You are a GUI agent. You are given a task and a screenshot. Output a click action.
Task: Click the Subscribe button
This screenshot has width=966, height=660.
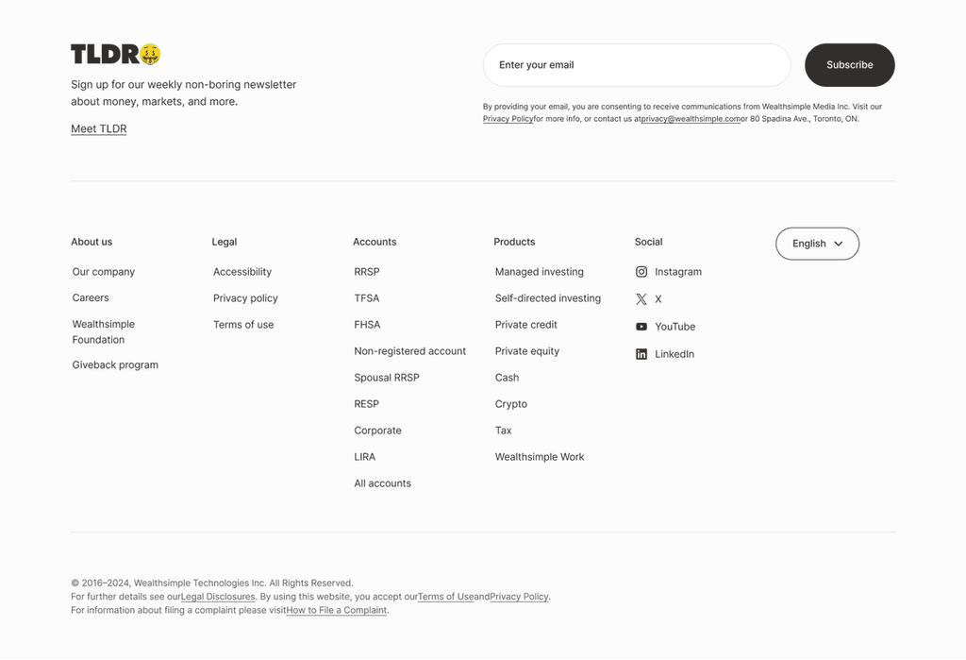[x=849, y=64]
